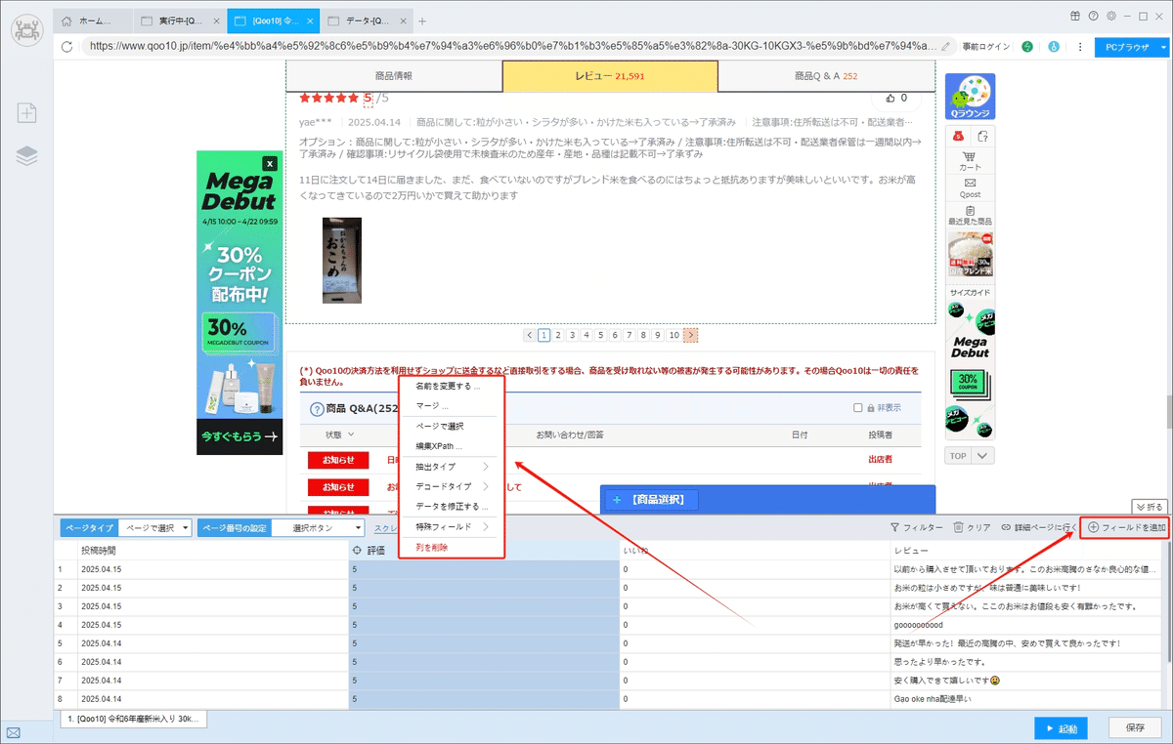Click the thumbs-up like icon on review

tap(891, 98)
